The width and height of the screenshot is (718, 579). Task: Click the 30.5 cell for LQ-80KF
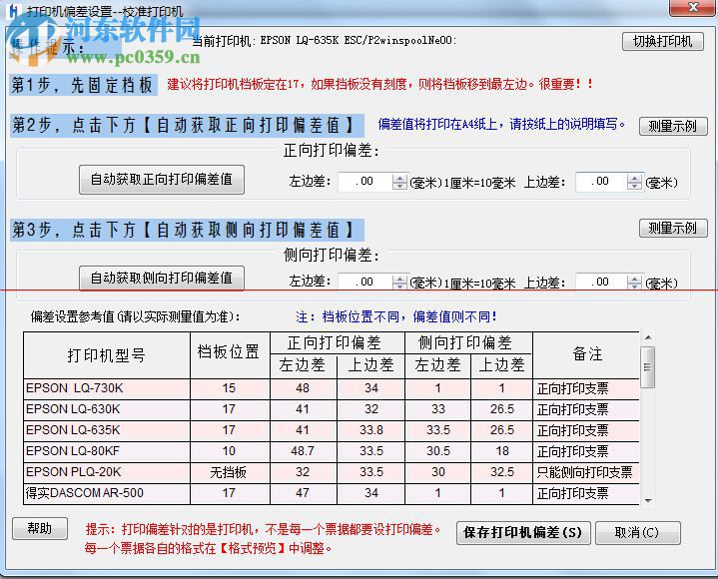tap(438, 452)
